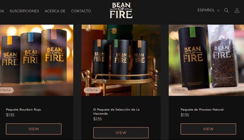The image size is (244, 140).
Task: Click the Oferta badge on the Hacienda image
Action: point(92,90)
